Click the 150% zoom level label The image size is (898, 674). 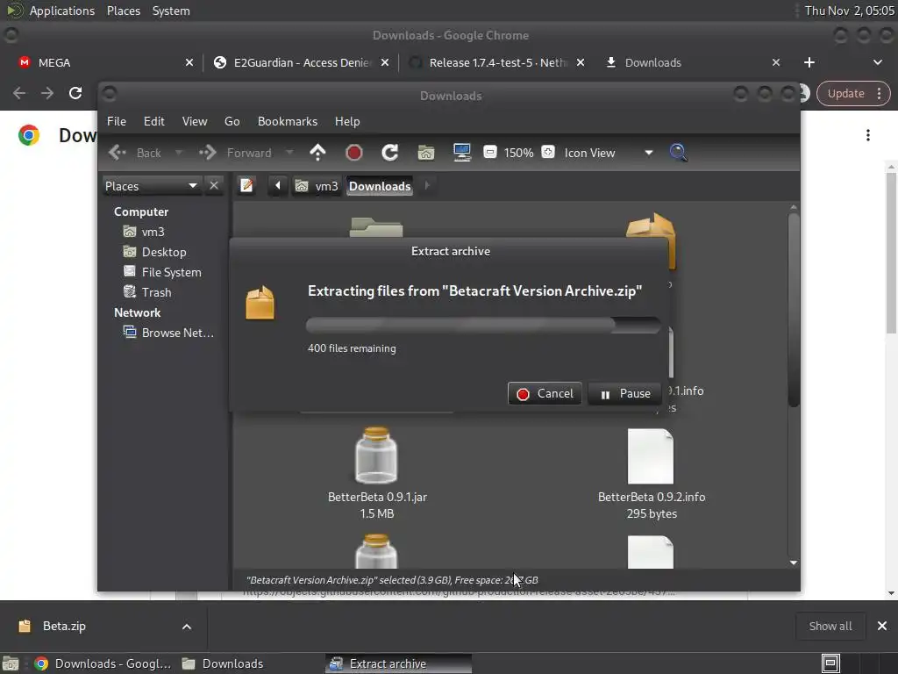pyautogui.click(x=518, y=153)
